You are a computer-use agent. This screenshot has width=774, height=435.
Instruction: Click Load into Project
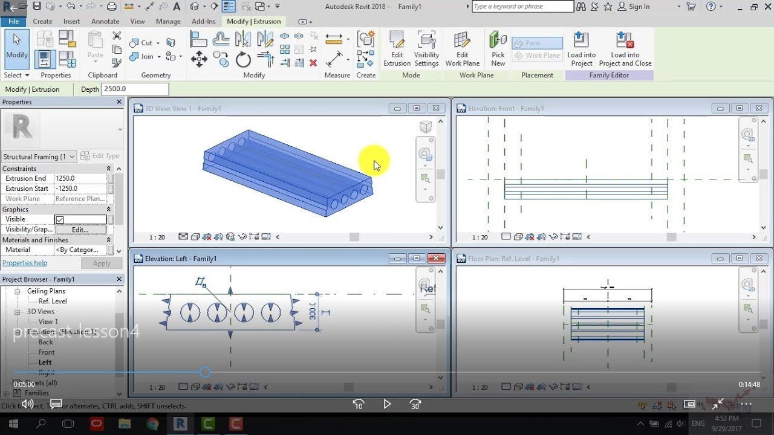pyautogui.click(x=581, y=49)
